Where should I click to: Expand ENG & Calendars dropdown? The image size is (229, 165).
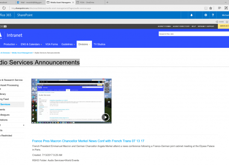click(31, 44)
